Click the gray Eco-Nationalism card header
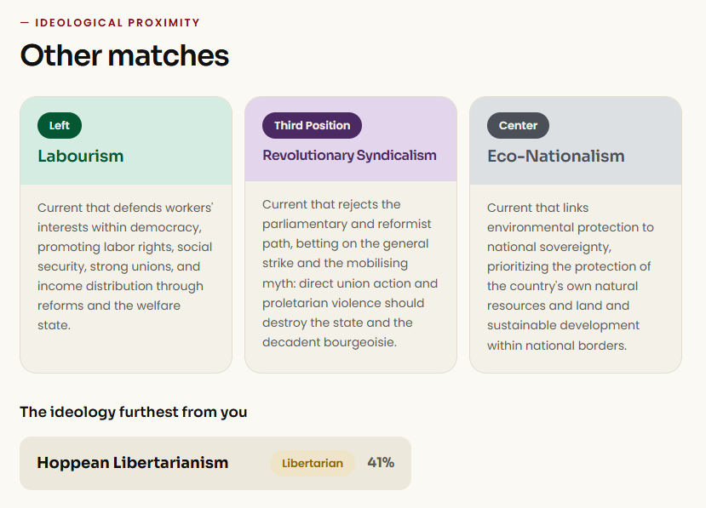The width and height of the screenshot is (706, 508). 576,140
